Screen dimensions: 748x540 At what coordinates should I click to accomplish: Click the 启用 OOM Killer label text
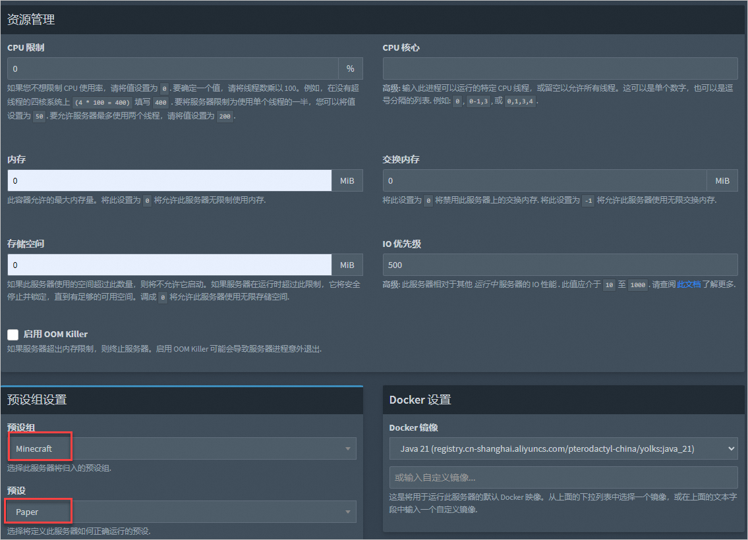click(x=55, y=334)
